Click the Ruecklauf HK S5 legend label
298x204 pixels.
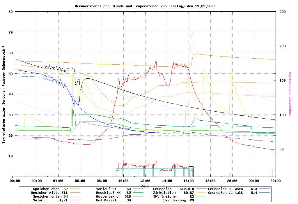point(113,193)
